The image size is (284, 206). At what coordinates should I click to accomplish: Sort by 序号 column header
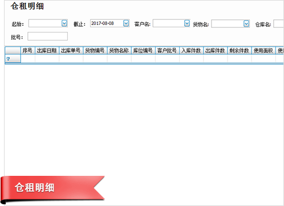tap(28, 51)
